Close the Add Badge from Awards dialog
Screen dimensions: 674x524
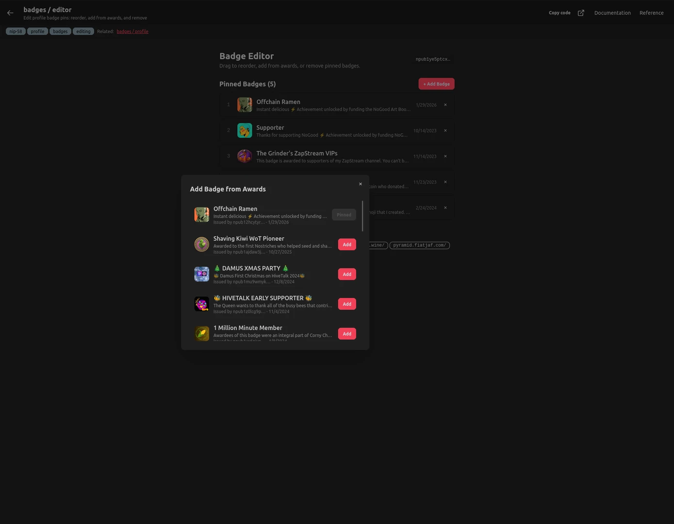[x=361, y=184]
